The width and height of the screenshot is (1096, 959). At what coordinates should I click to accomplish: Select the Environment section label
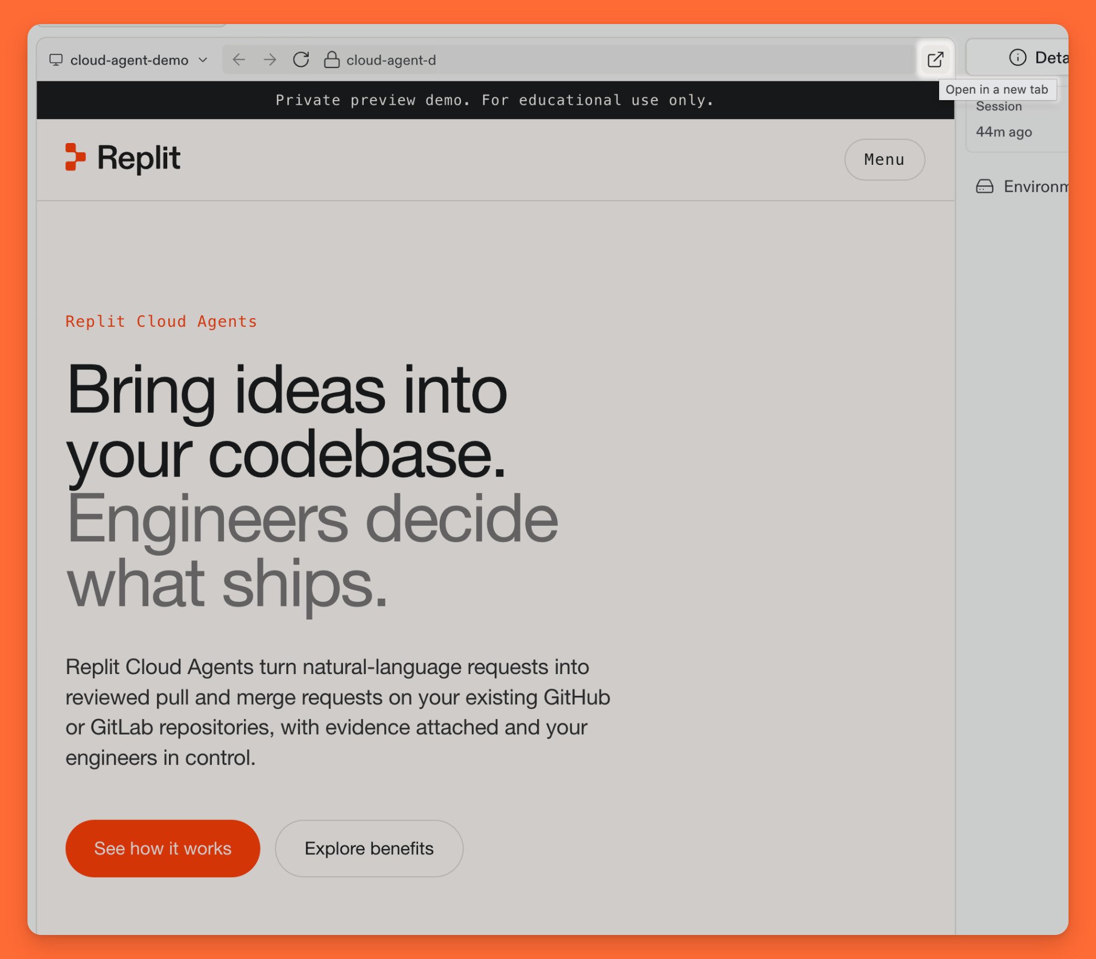(1035, 187)
